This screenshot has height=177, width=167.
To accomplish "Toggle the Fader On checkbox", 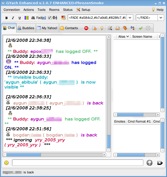I will click(x=50, y=18).
